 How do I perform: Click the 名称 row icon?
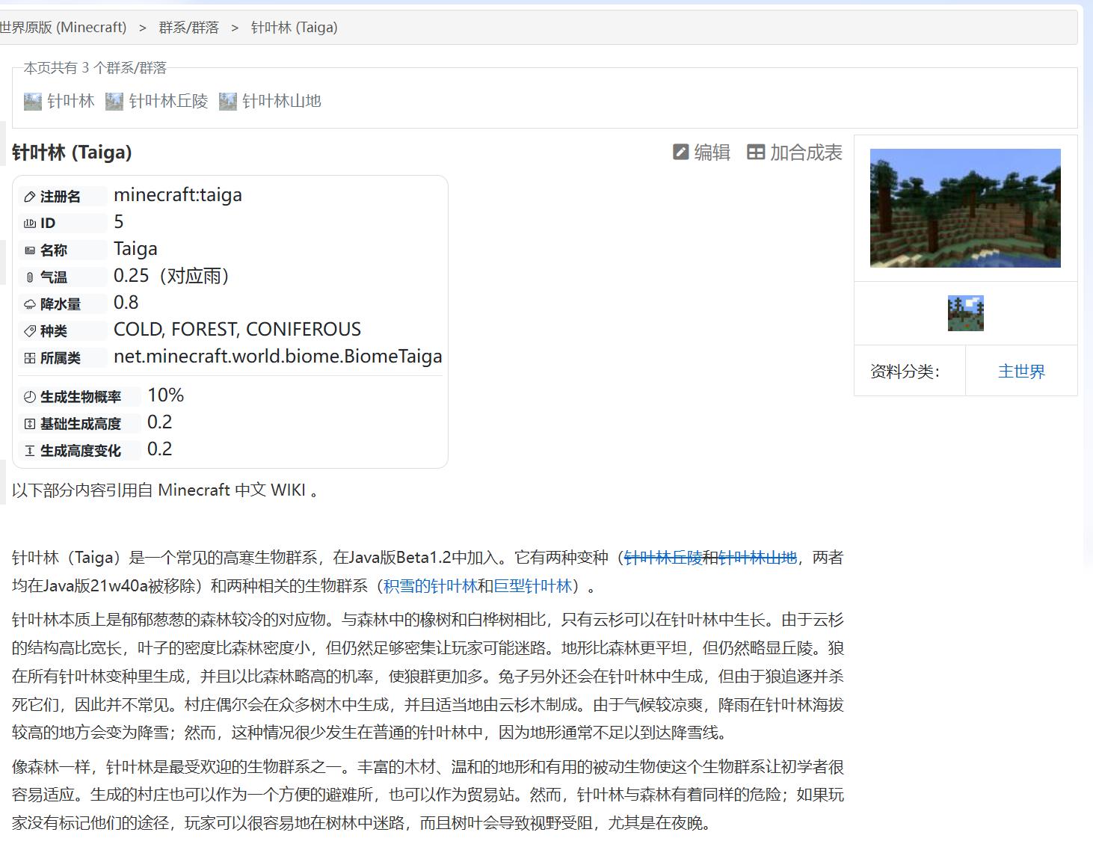tap(30, 250)
